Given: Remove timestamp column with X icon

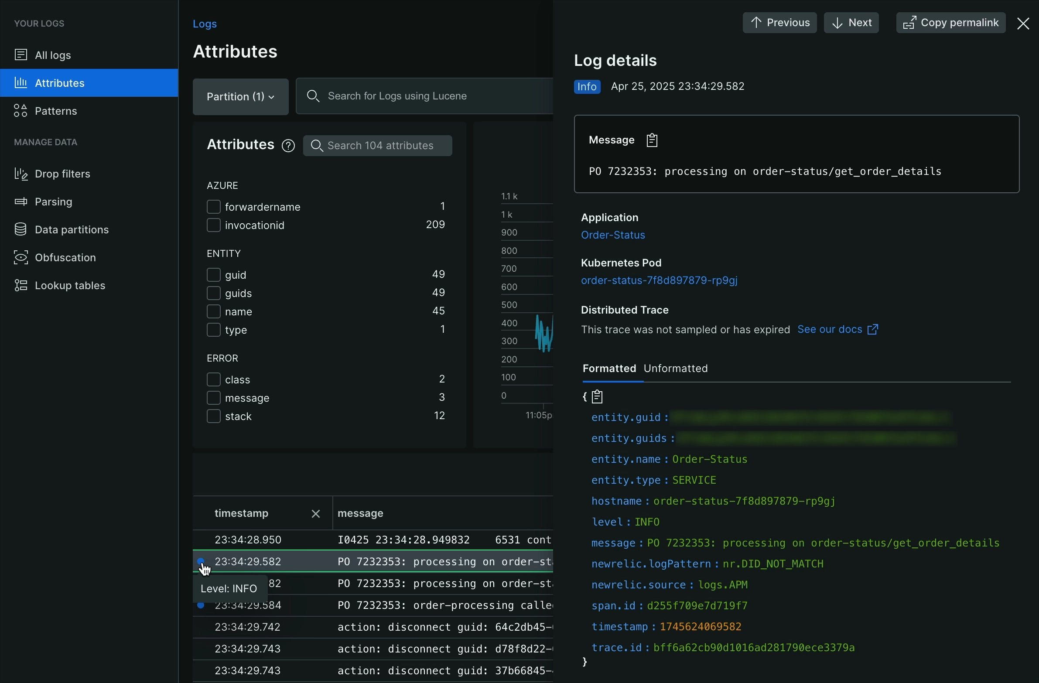Looking at the screenshot, I should pos(316,514).
